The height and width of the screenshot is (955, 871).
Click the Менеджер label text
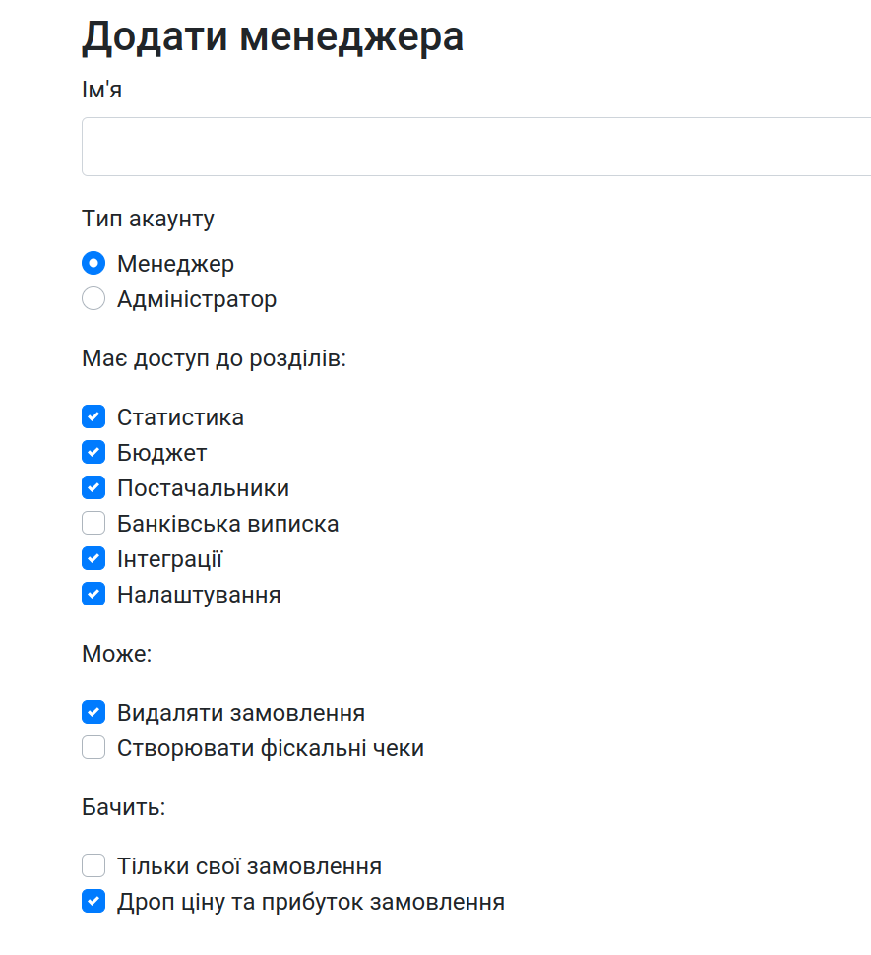click(x=175, y=264)
